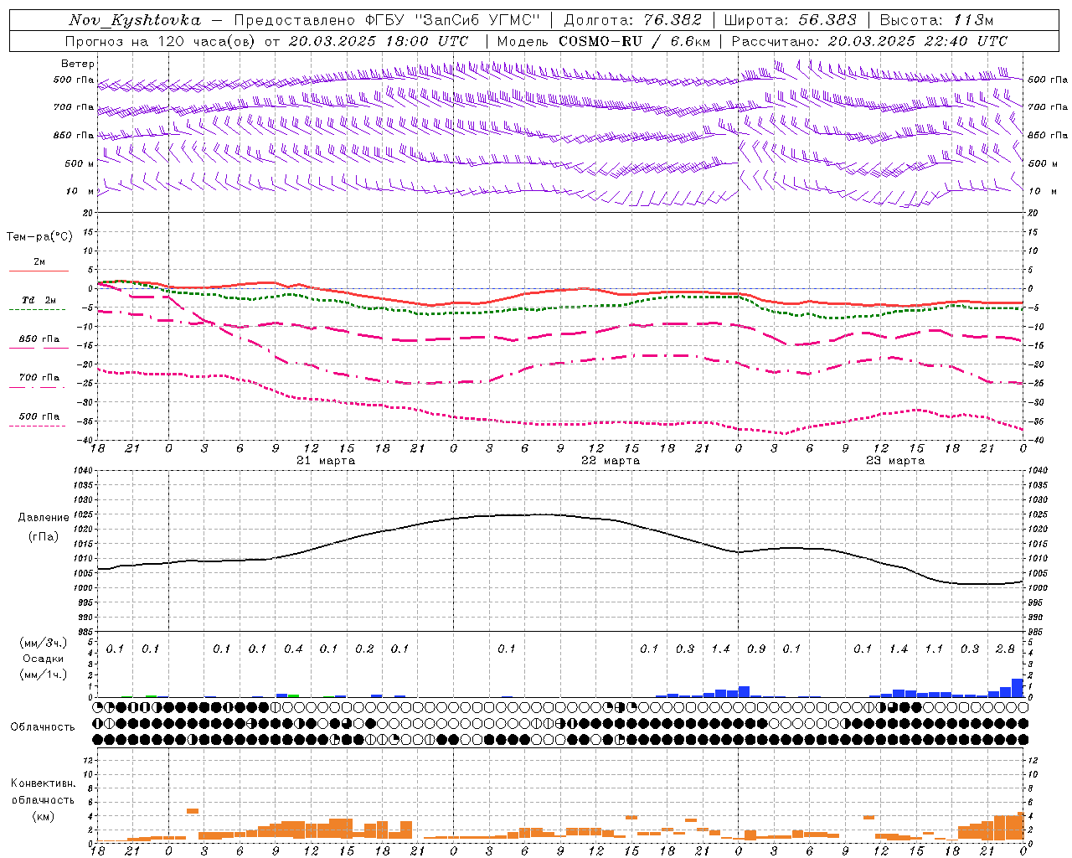Click the '22 марта' date label

pyautogui.click(x=611, y=461)
